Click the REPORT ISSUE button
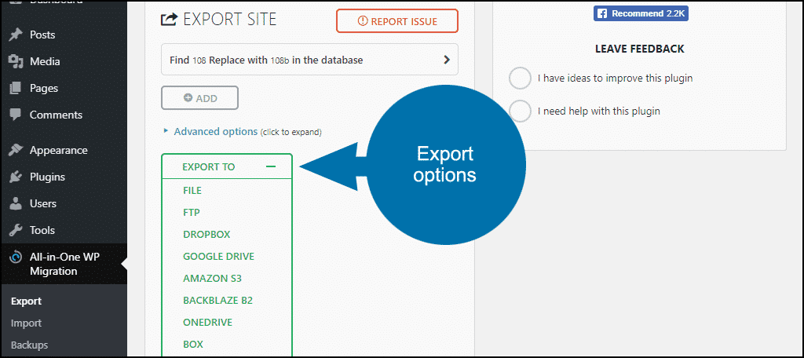Viewport: 804px width, 358px height. (x=397, y=21)
